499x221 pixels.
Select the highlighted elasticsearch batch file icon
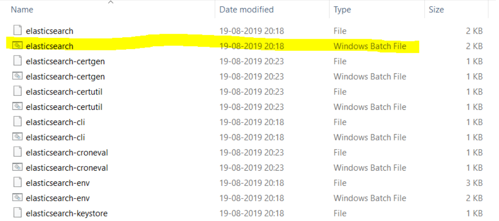point(18,46)
